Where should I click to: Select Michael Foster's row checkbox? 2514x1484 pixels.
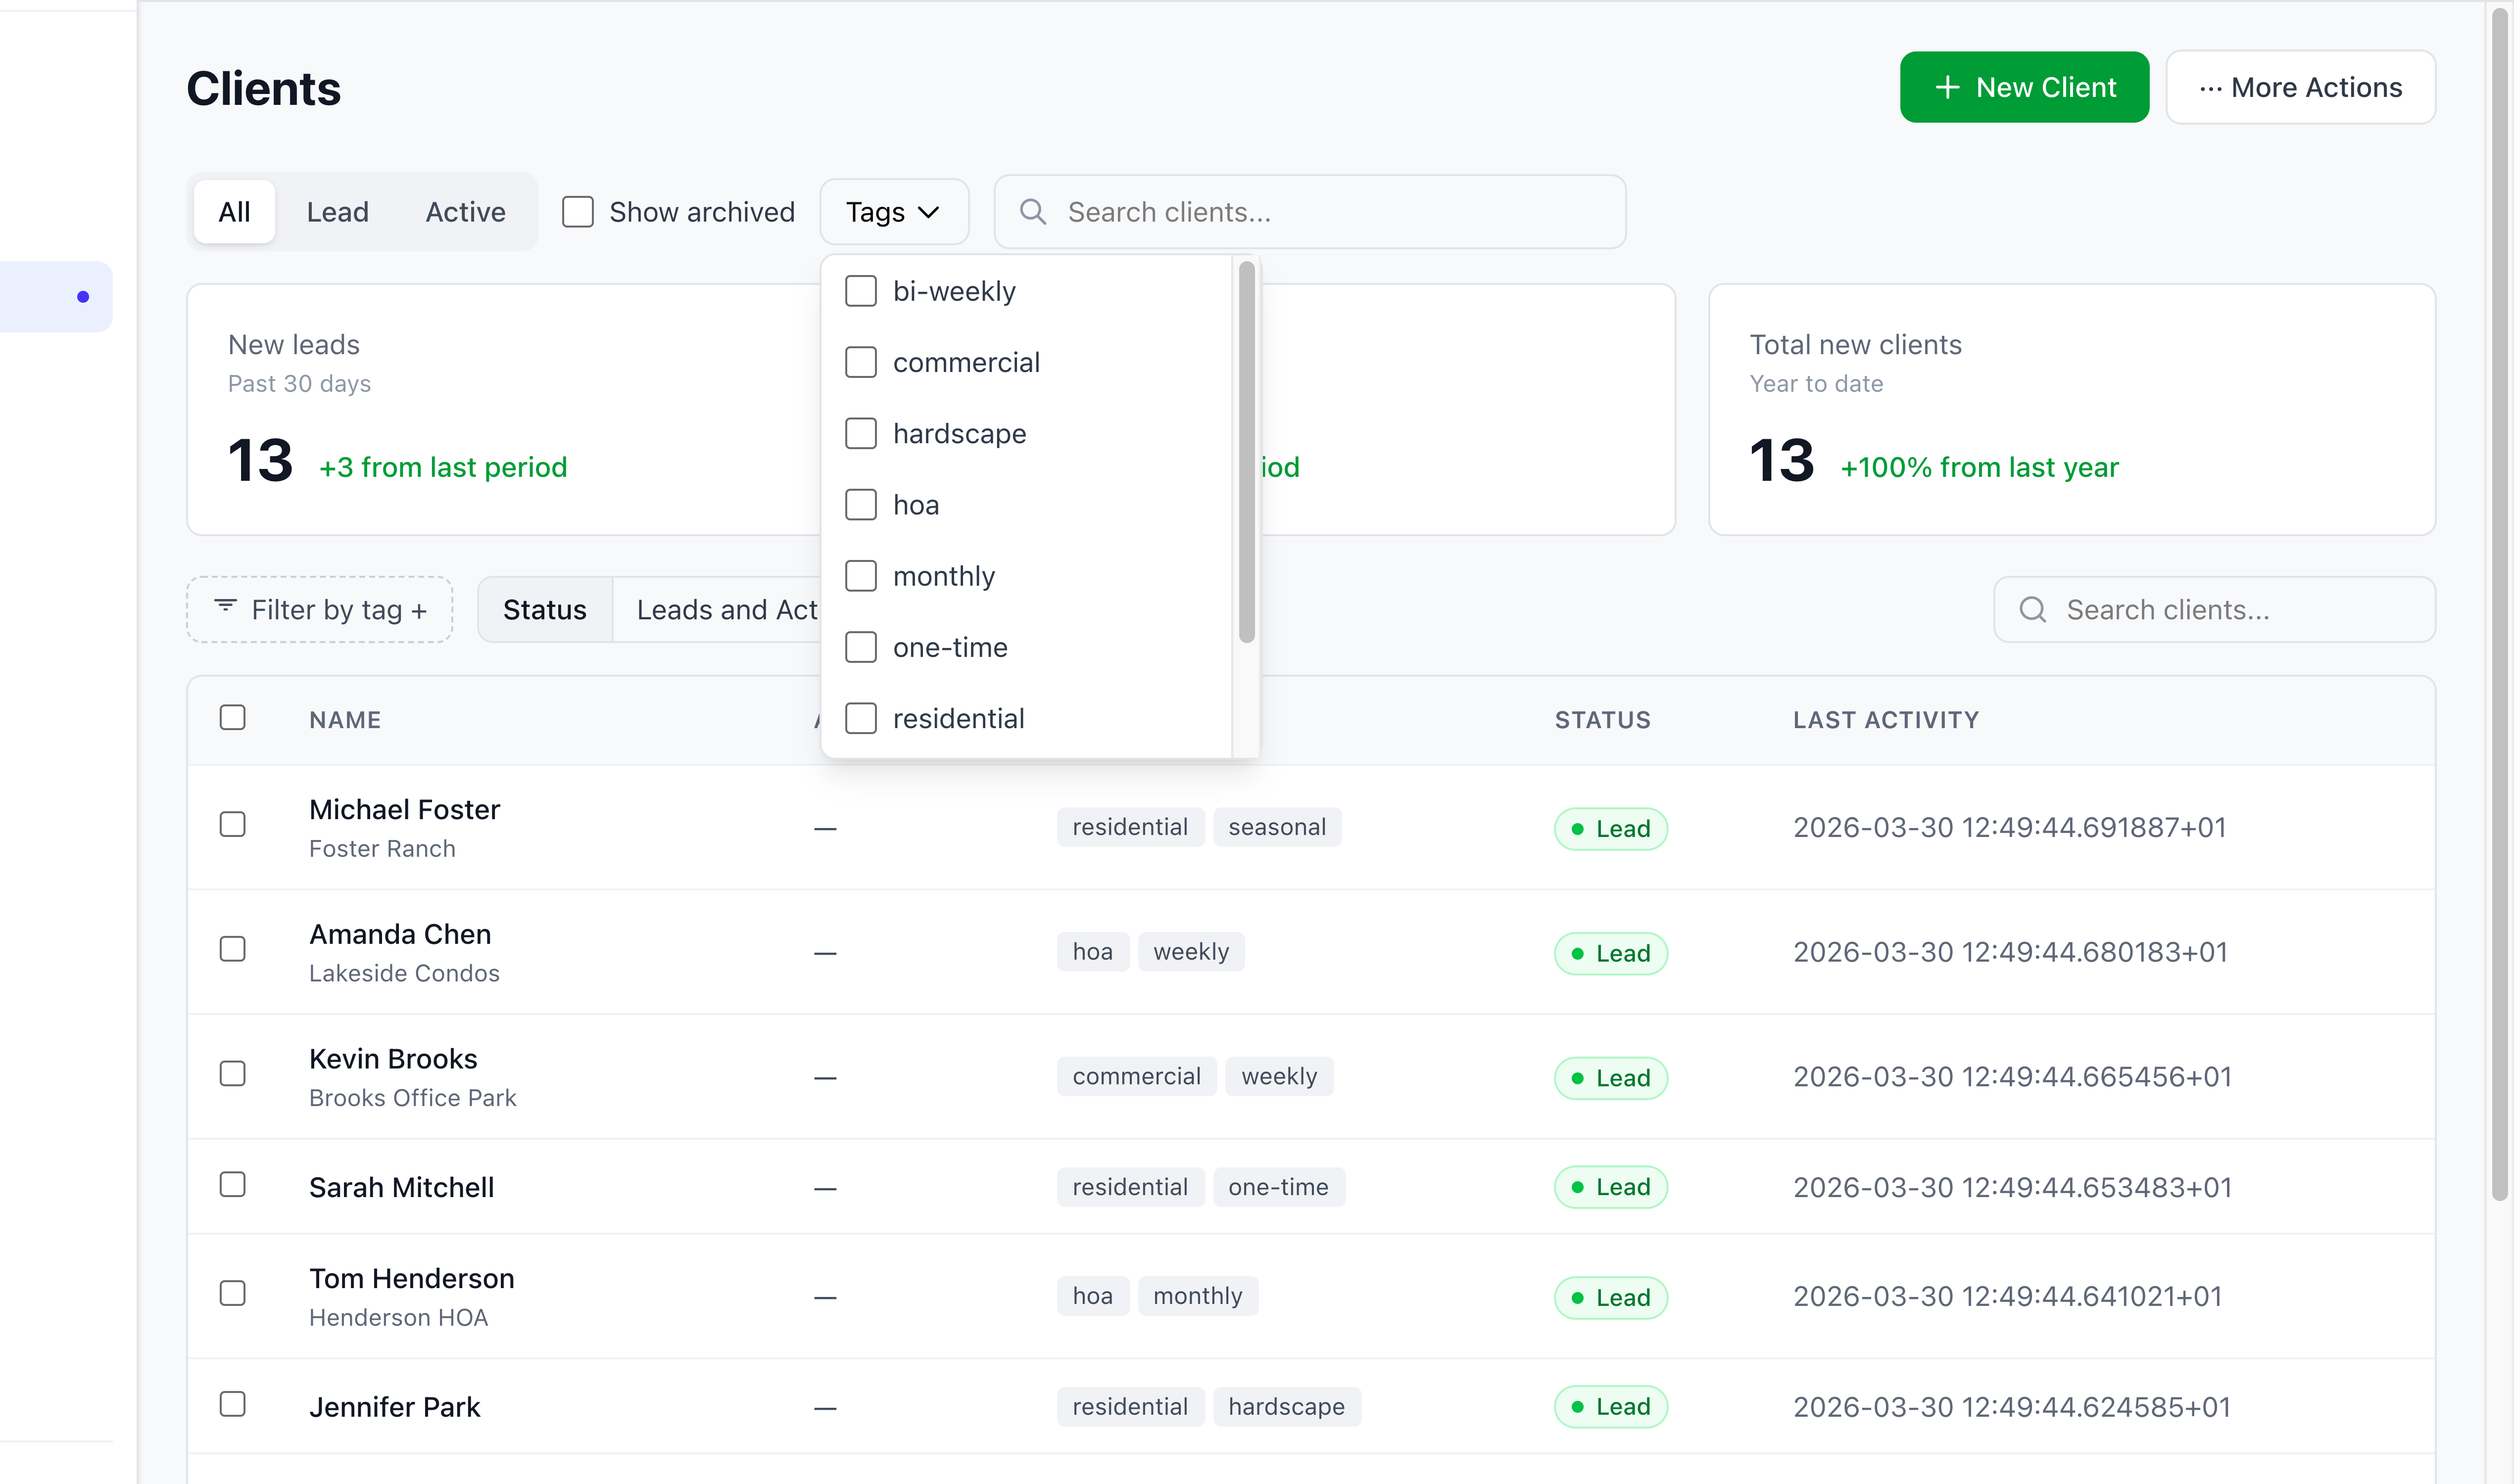(232, 823)
